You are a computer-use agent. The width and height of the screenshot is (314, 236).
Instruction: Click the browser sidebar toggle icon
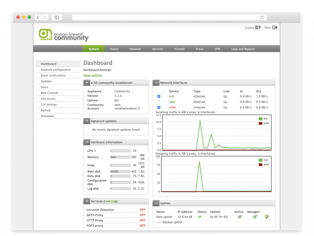point(57,18)
